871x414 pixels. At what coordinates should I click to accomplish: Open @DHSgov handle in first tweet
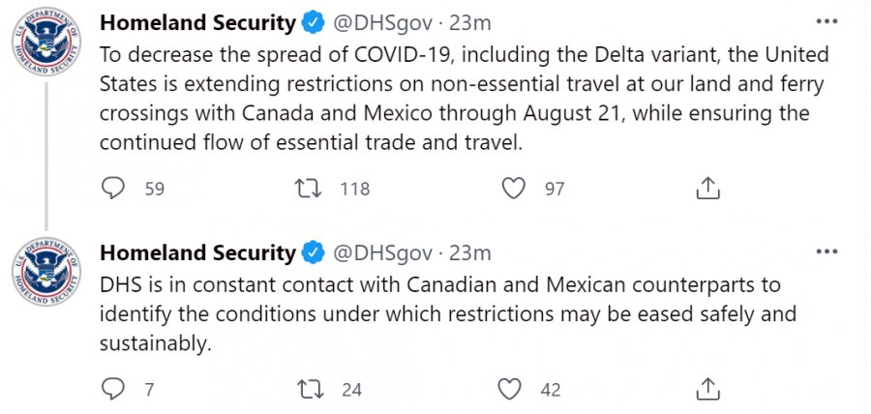[x=382, y=22]
